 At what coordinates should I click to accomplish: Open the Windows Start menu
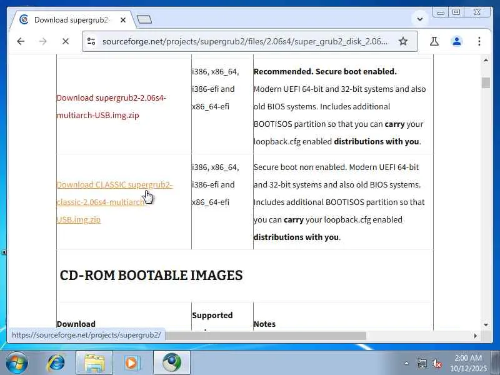pos(16,363)
